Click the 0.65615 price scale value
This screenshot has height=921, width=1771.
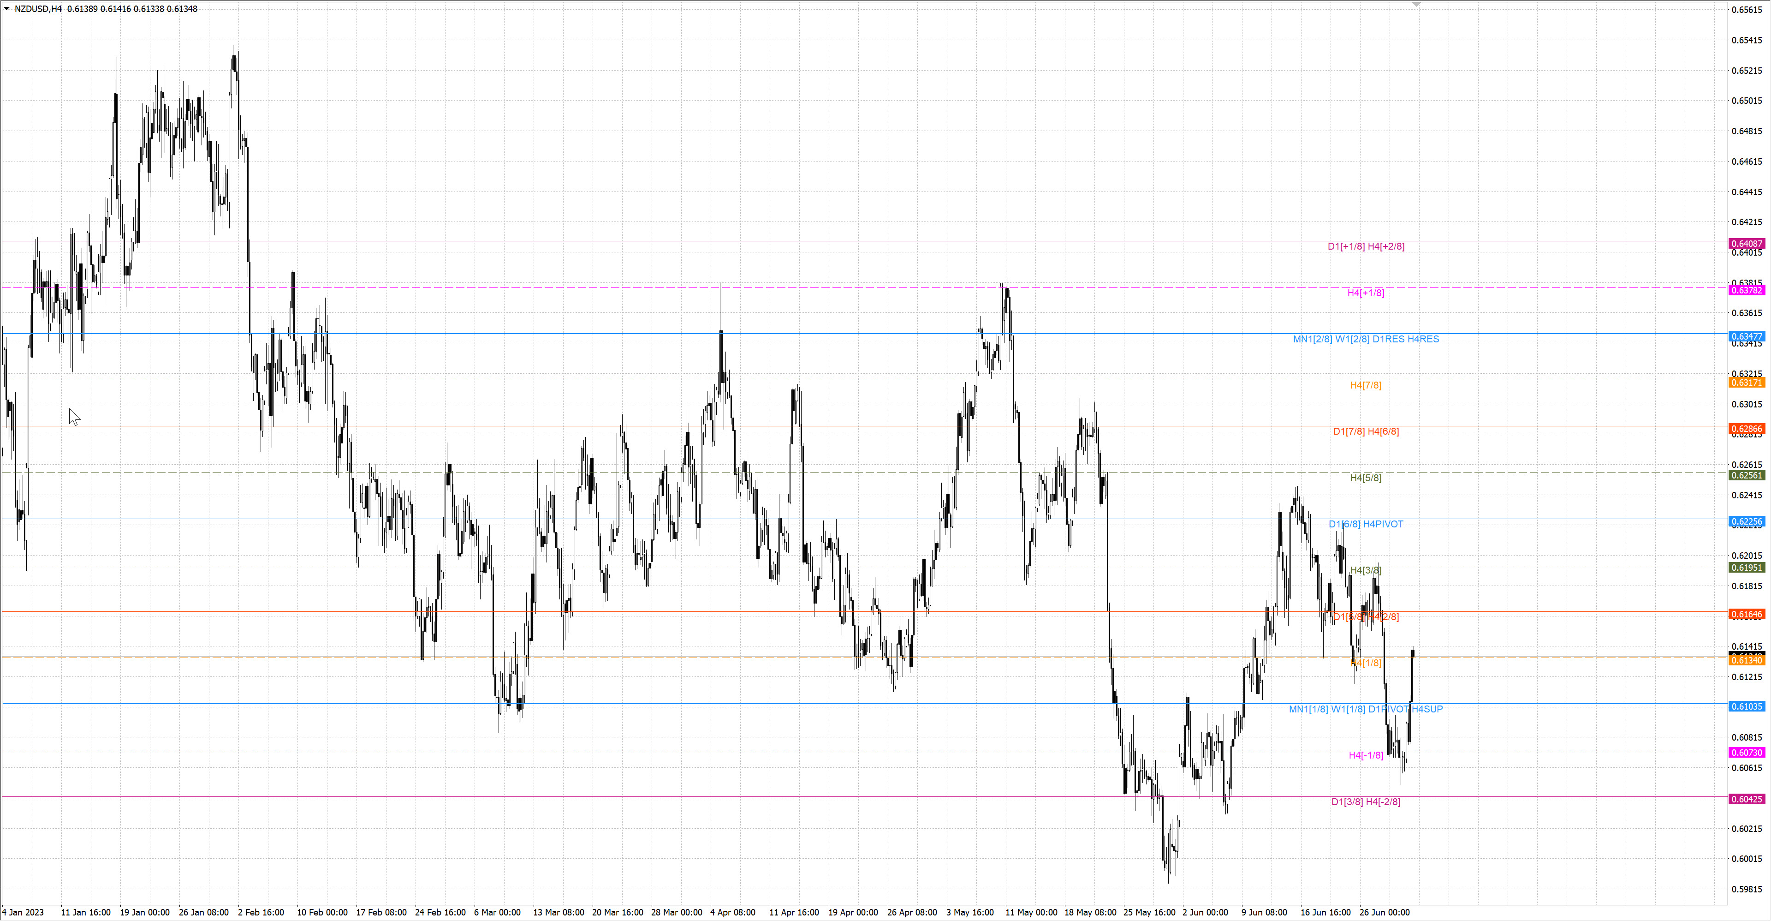pos(1747,10)
